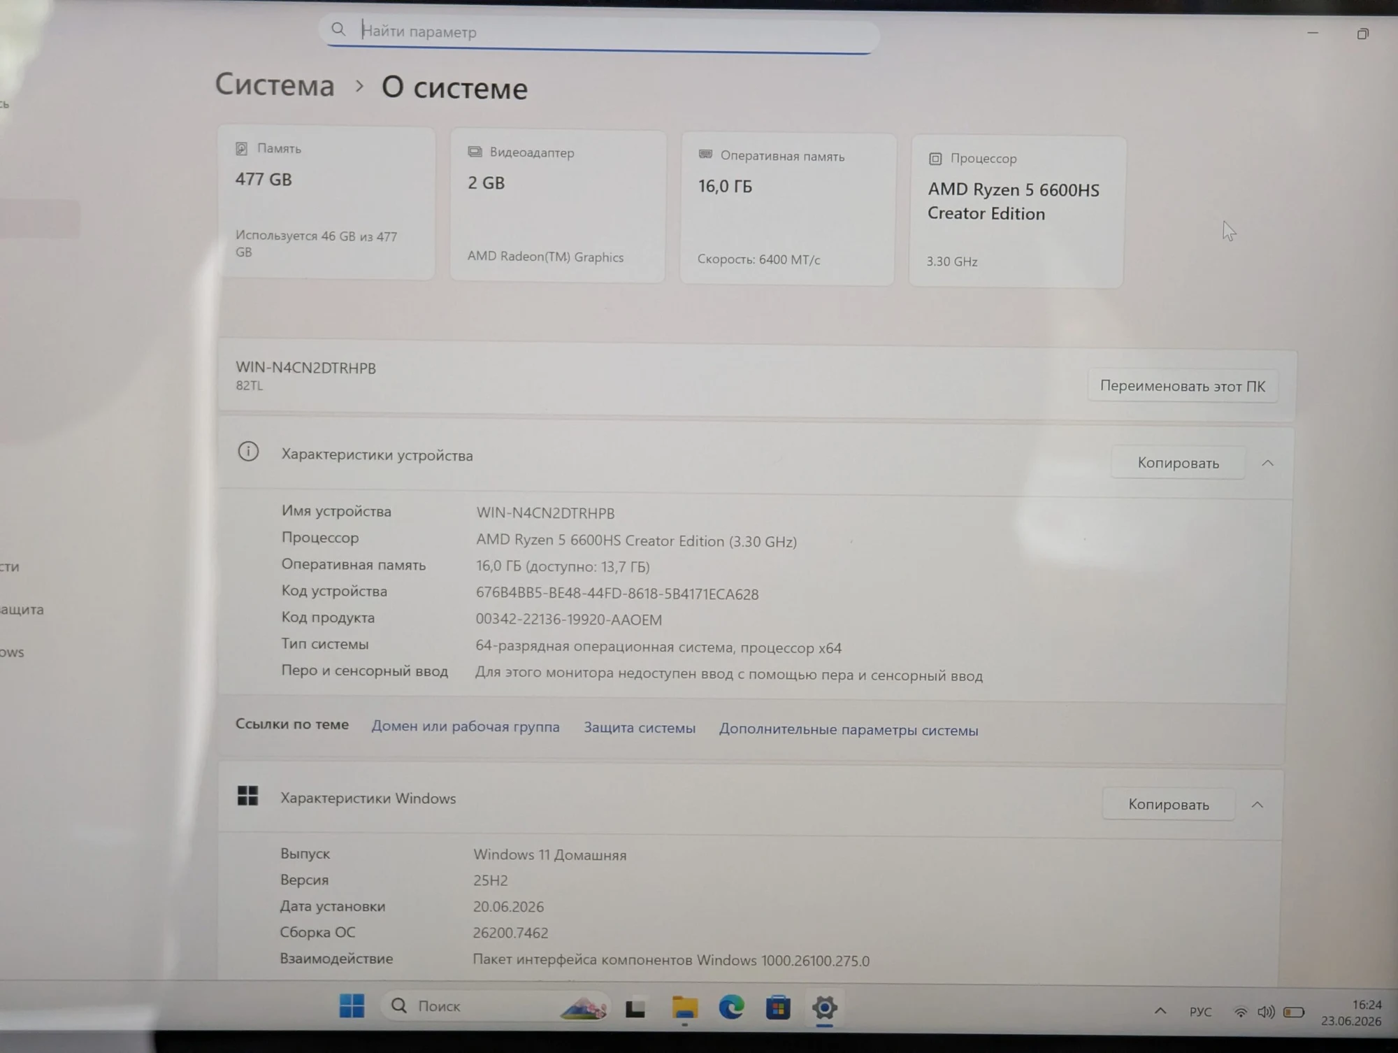Show hidden tray icons chevron
Image resolution: width=1398 pixels, height=1053 pixels.
click(1160, 1010)
